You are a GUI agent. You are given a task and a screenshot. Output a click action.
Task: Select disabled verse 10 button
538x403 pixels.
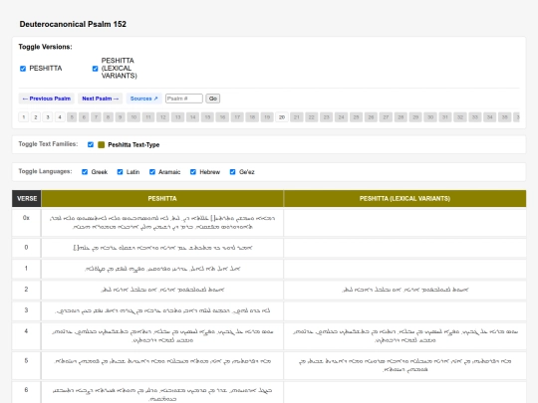tap(134, 117)
